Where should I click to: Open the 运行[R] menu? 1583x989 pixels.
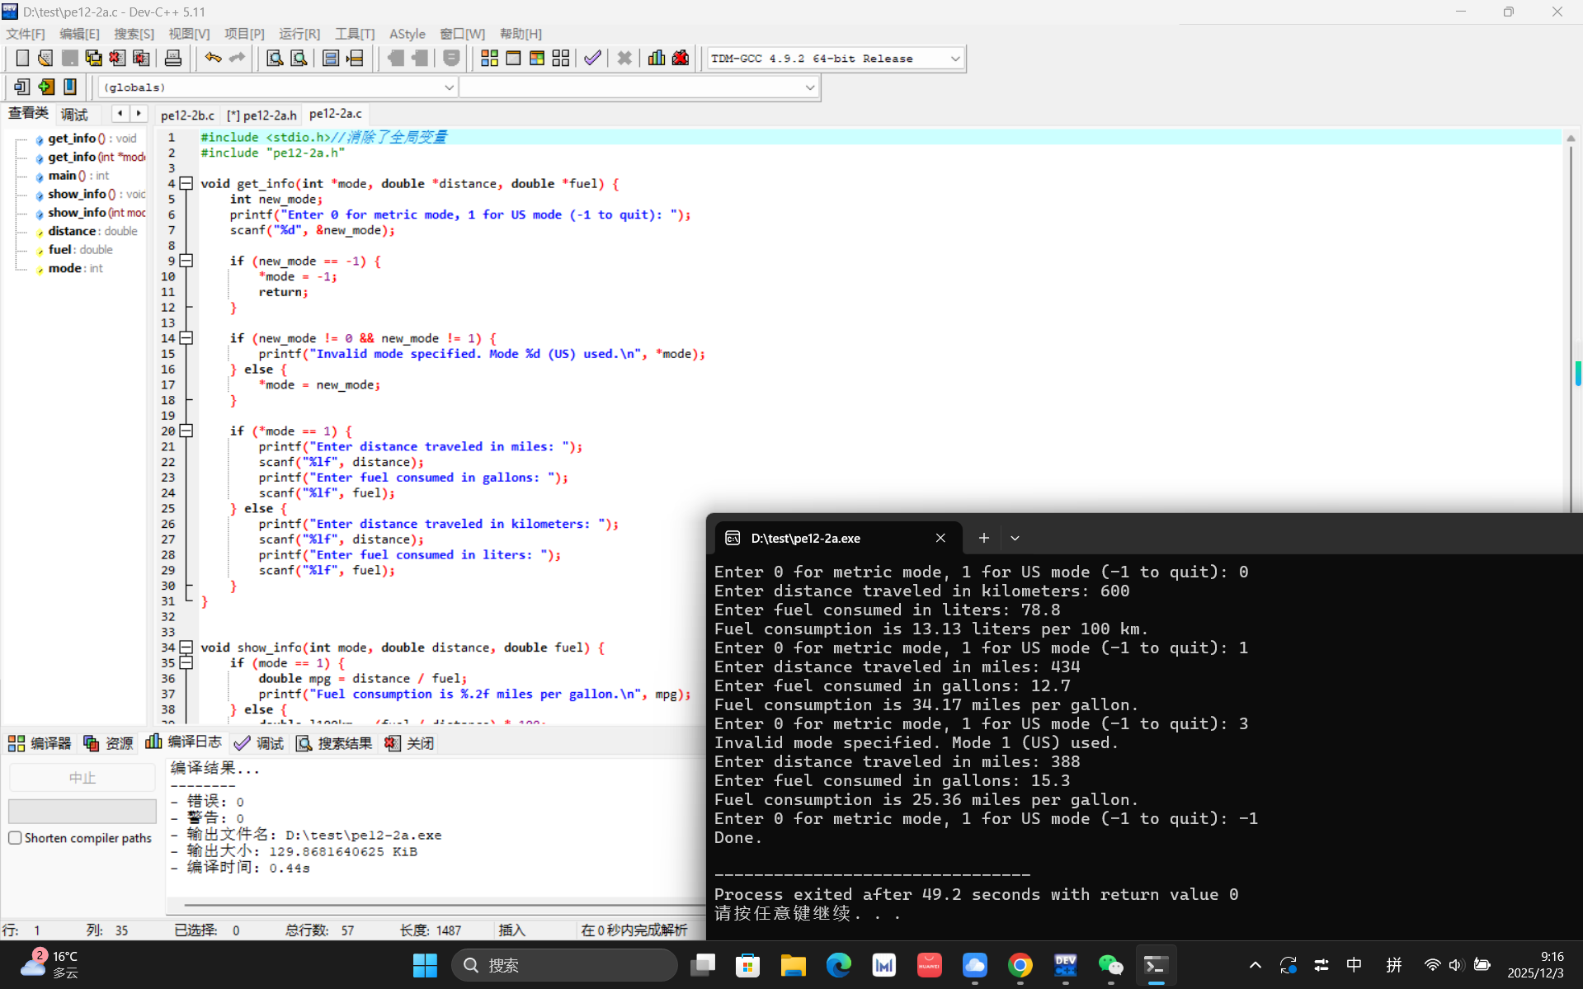(299, 34)
